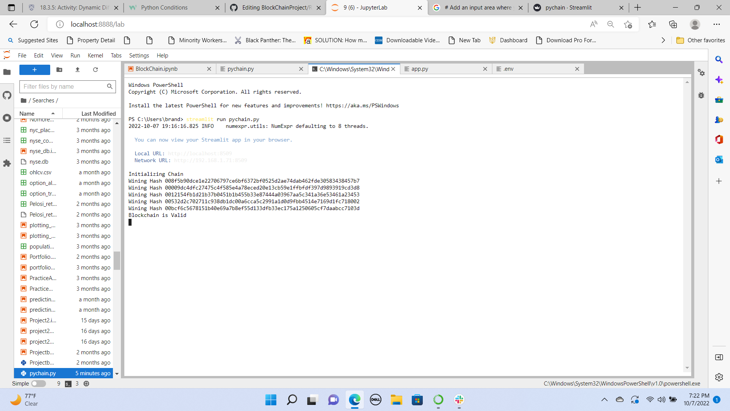Viewport: 730px width, 411px height.
Task: Open the pychain.py file in browser
Action: (x=43, y=373)
